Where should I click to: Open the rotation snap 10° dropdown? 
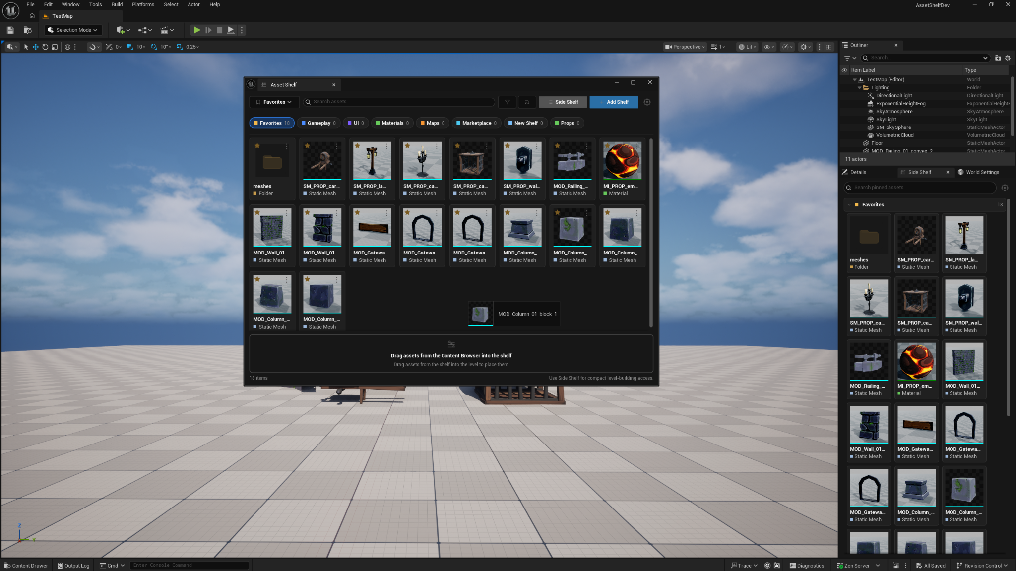pyautogui.click(x=166, y=47)
